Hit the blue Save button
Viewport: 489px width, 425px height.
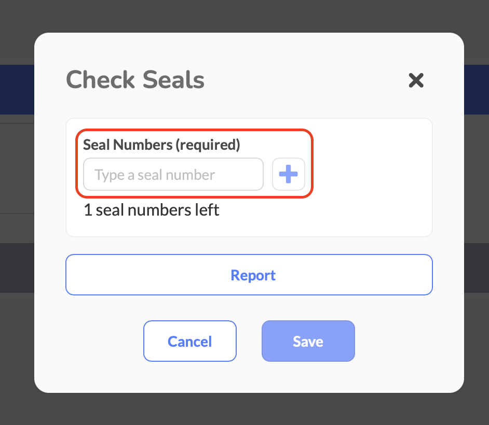point(308,341)
